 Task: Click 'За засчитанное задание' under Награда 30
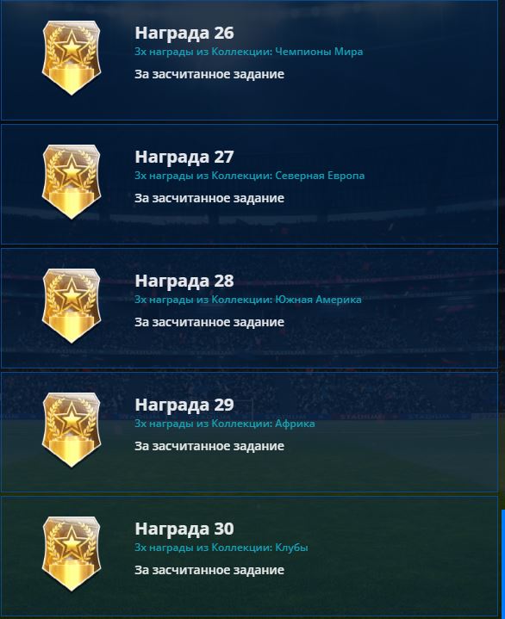[x=209, y=570]
